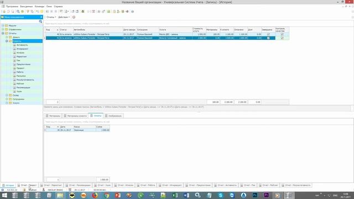This screenshot has height=199, width=354.
Task: Switch to the Отчет - Предпочтения window tab
Action: click(198, 185)
